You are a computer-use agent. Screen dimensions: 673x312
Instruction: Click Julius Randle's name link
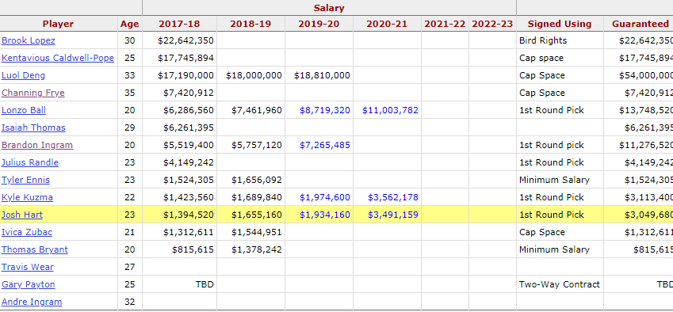(30, 162)
